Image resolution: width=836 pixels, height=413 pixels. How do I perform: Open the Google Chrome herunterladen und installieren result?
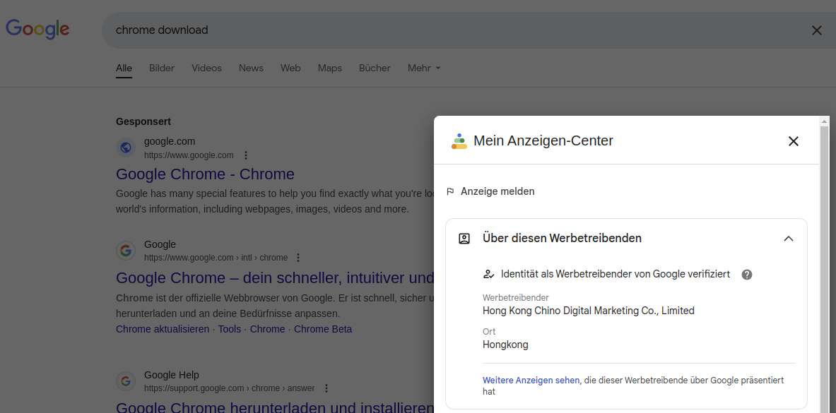(275, 407)
